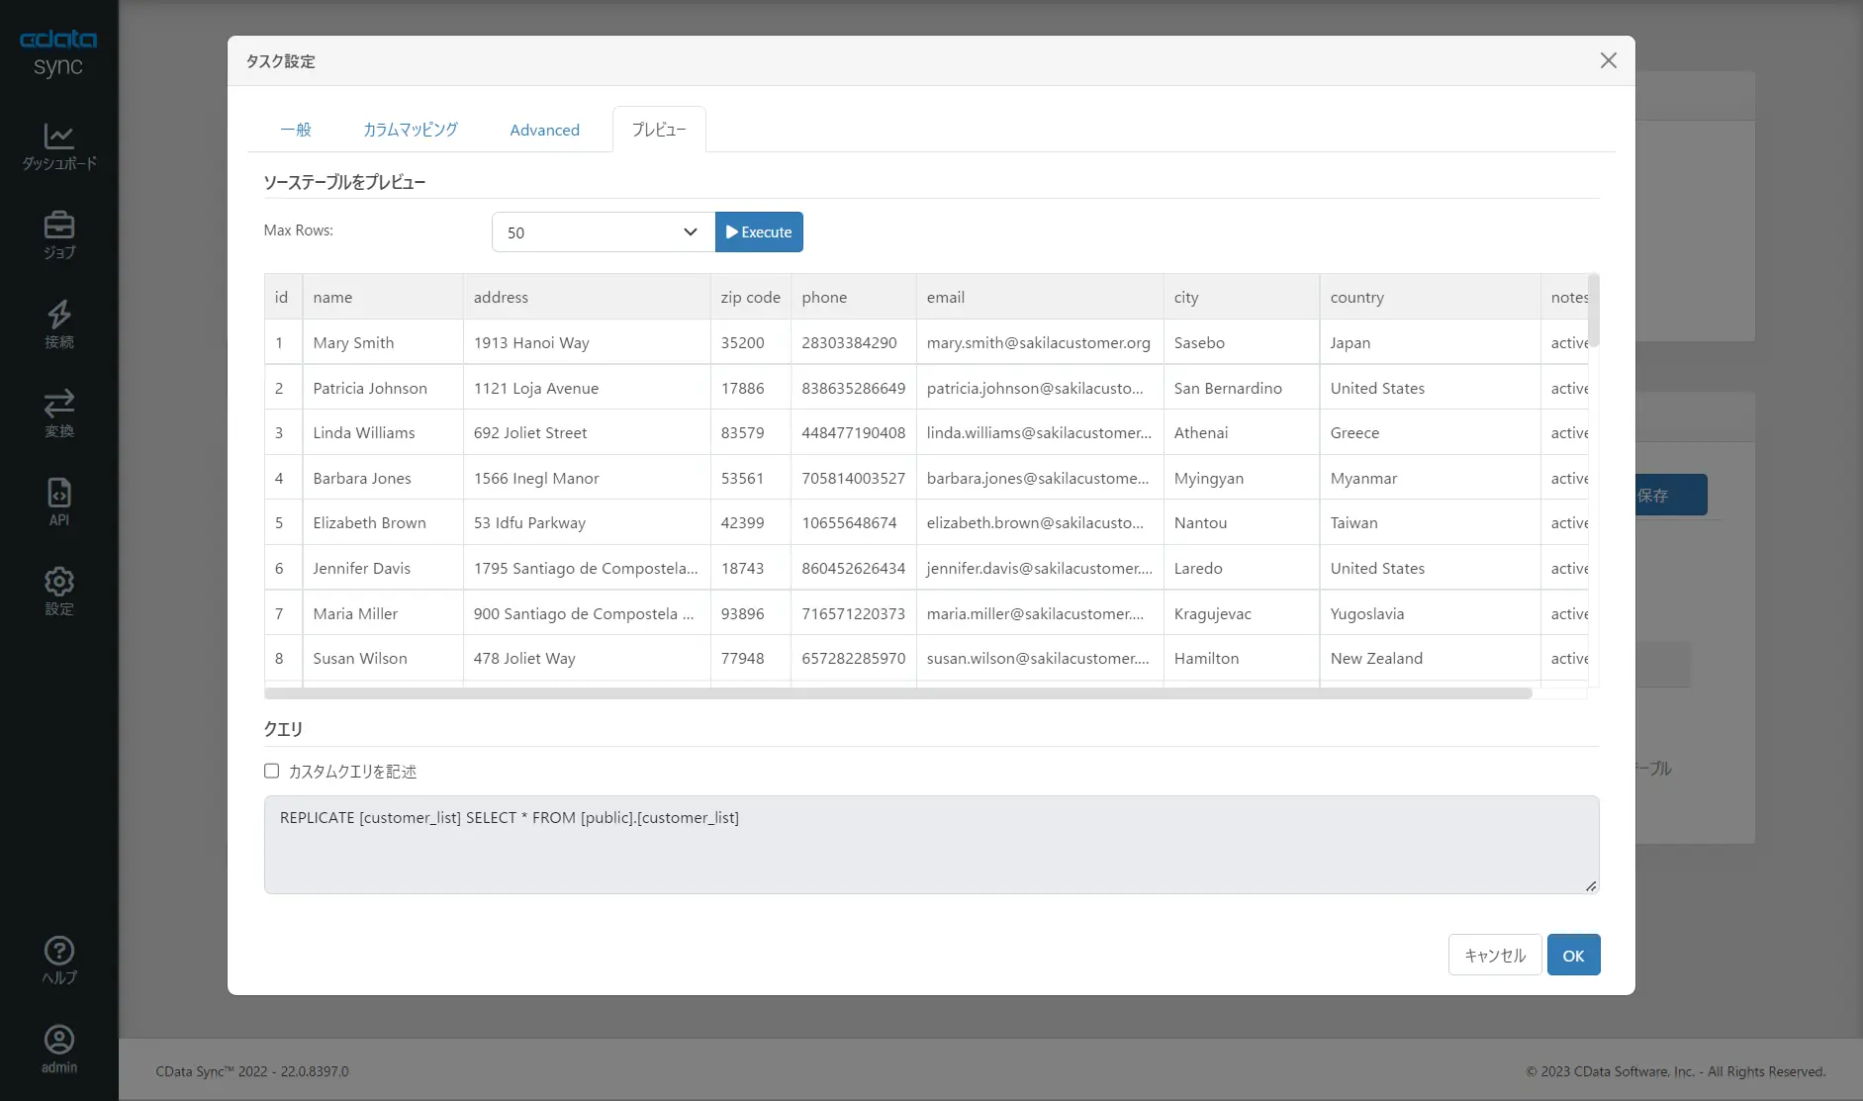Expand the Max Rows dropdown
The width and height of the screenshot is (1863, 1101).
[x=603, y=232]
